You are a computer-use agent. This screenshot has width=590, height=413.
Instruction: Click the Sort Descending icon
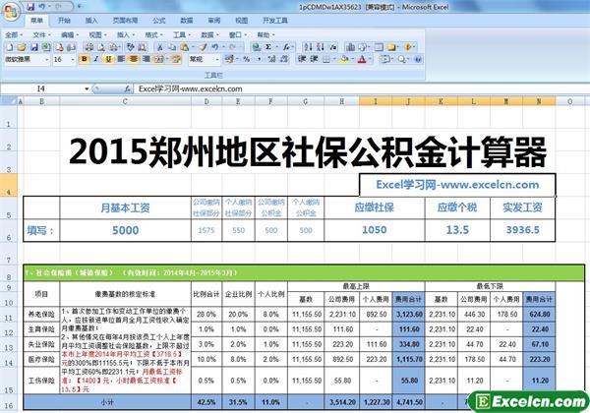[x=321, y=47]
